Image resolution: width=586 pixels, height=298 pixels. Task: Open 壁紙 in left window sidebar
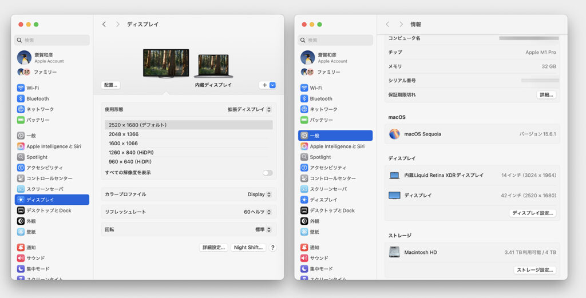coord(52,232)
